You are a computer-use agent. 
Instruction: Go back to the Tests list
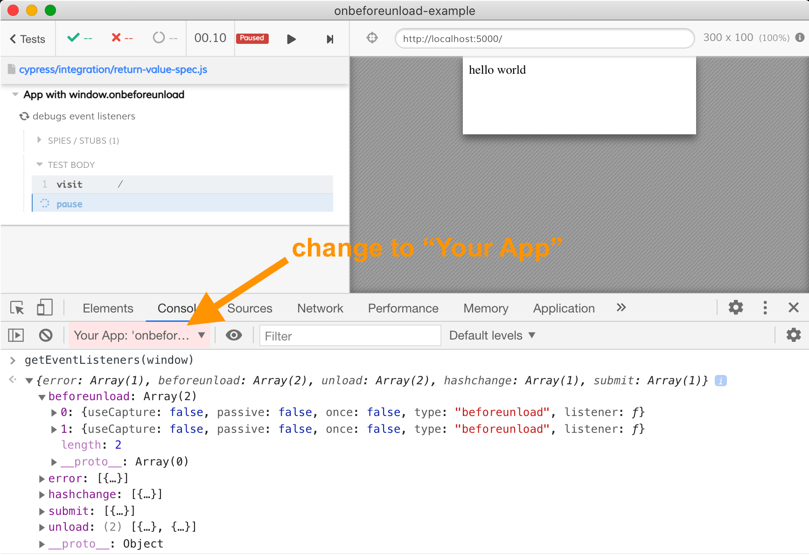(x=28, y=39)
